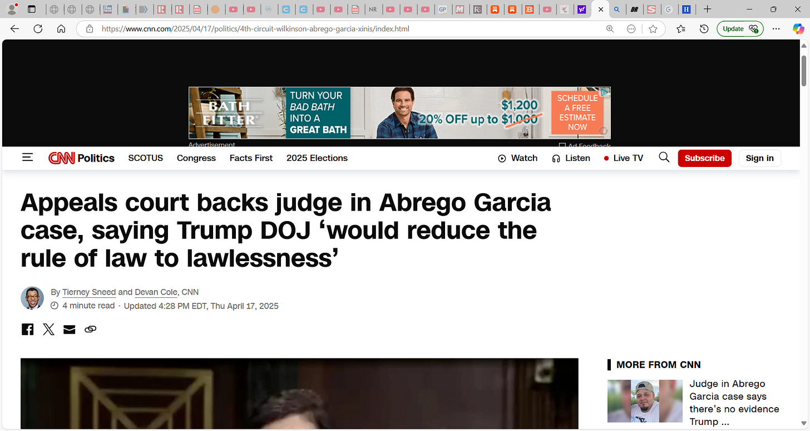Click the Bath Fitter ad banner

(399, 112)
